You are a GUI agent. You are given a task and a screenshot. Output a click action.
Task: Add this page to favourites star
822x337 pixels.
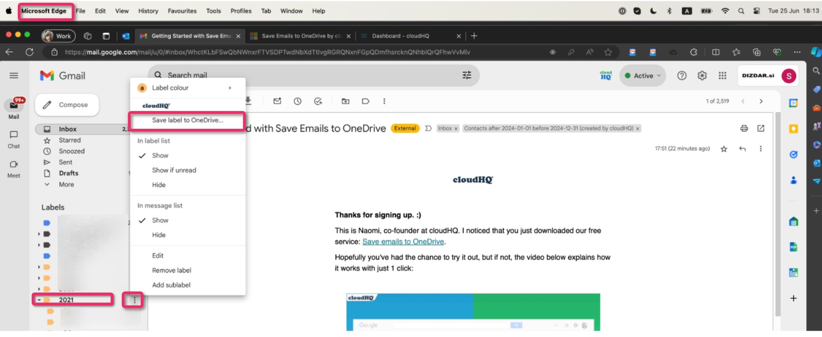608,52
